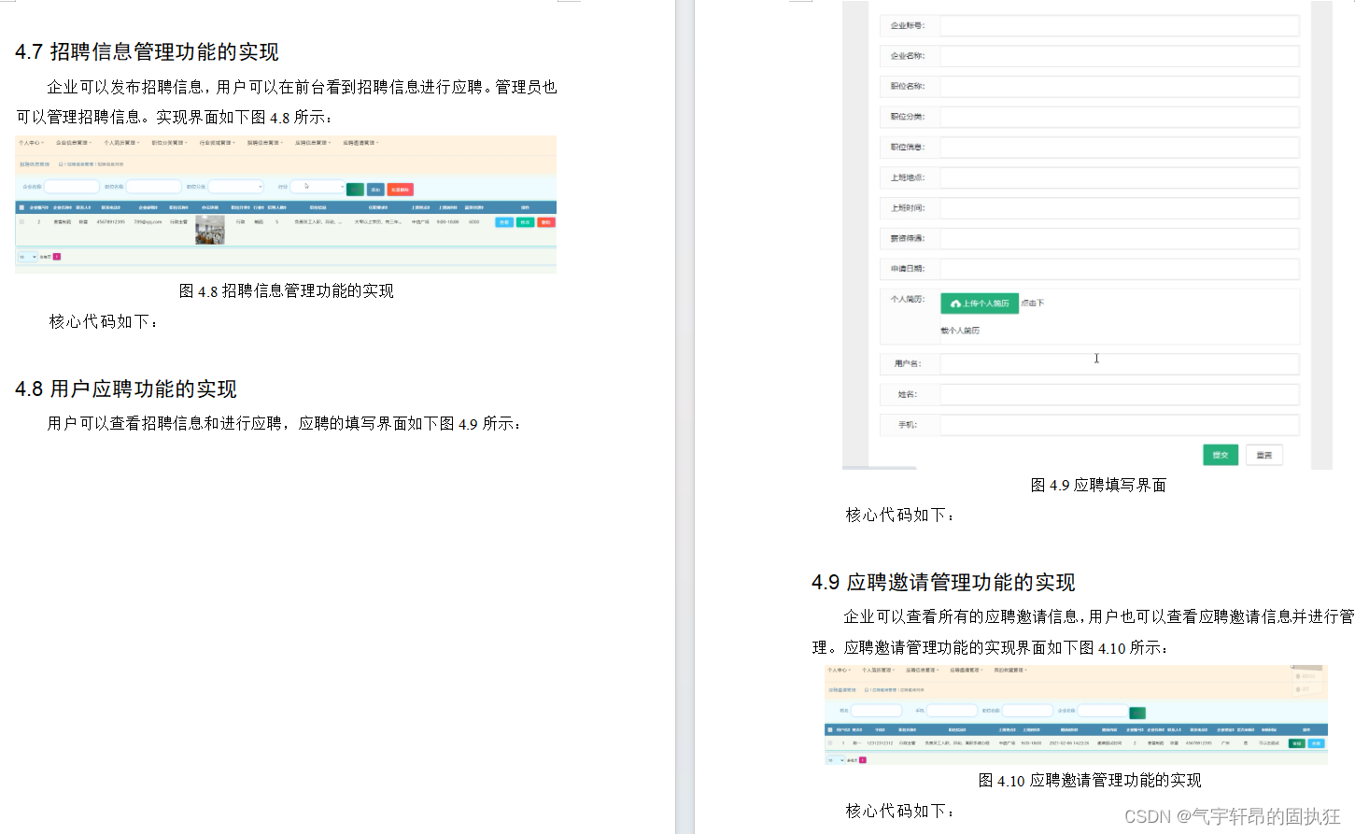Click page 1 indicator in figure 4.8
The image size is (1355, 834).
tap(57, 257)
